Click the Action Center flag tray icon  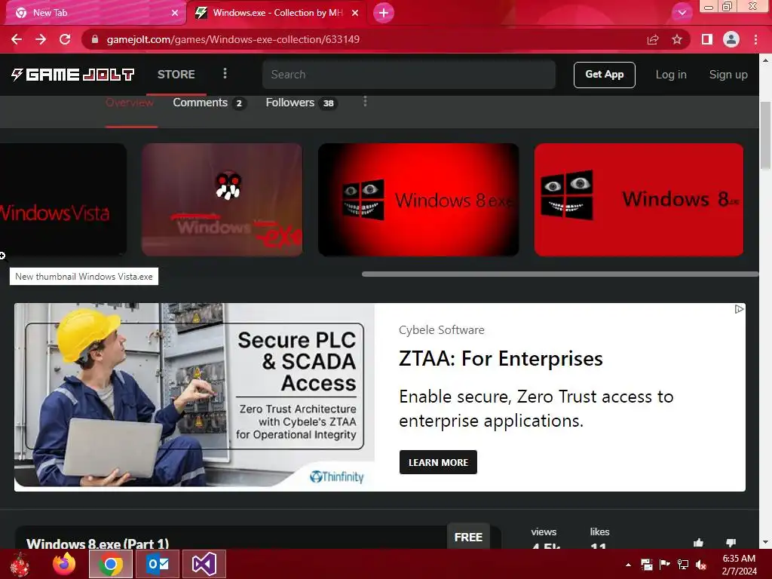[x=665, y=564]
